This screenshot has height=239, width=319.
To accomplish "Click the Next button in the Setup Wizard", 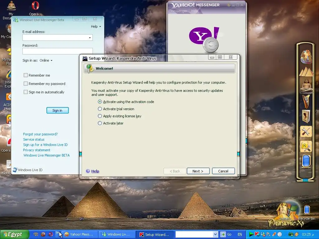I will point(198,171).
